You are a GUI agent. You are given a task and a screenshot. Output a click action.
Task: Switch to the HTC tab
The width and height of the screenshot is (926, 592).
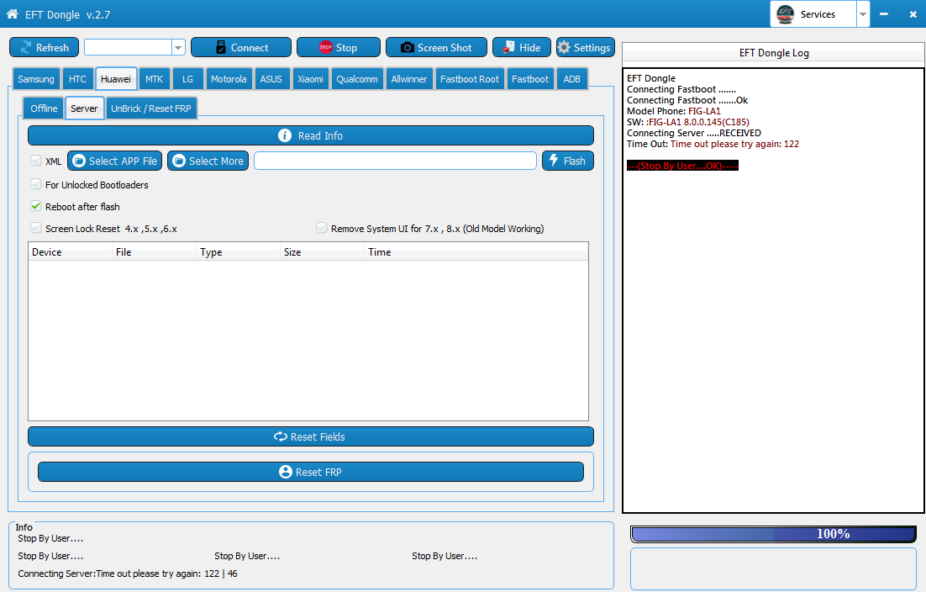pyautogui.click(x=77, y=79)
